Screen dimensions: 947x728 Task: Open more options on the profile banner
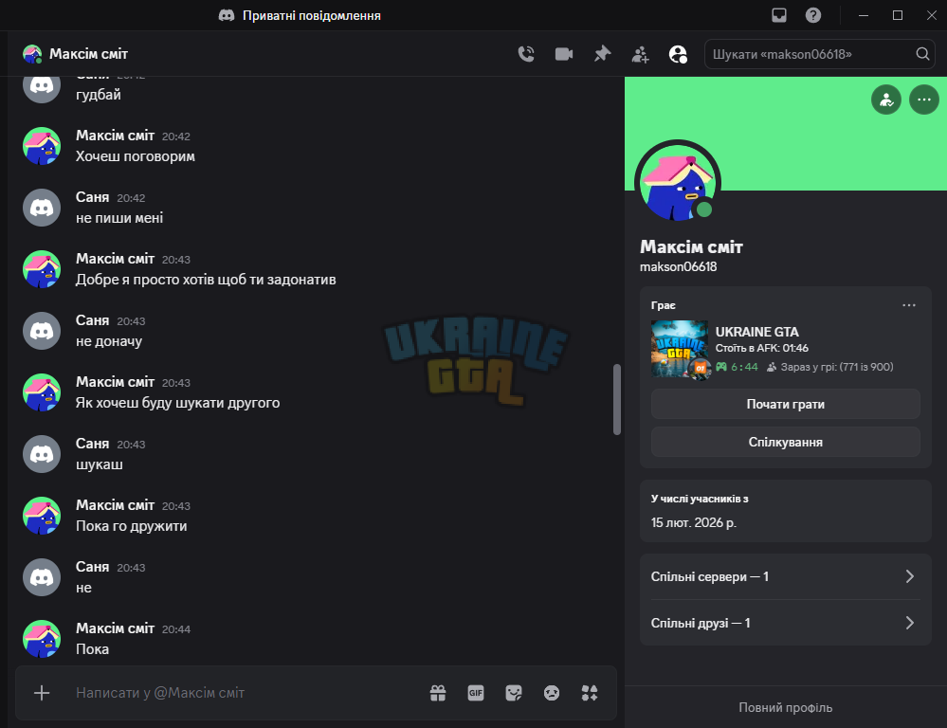click(923, 100)
